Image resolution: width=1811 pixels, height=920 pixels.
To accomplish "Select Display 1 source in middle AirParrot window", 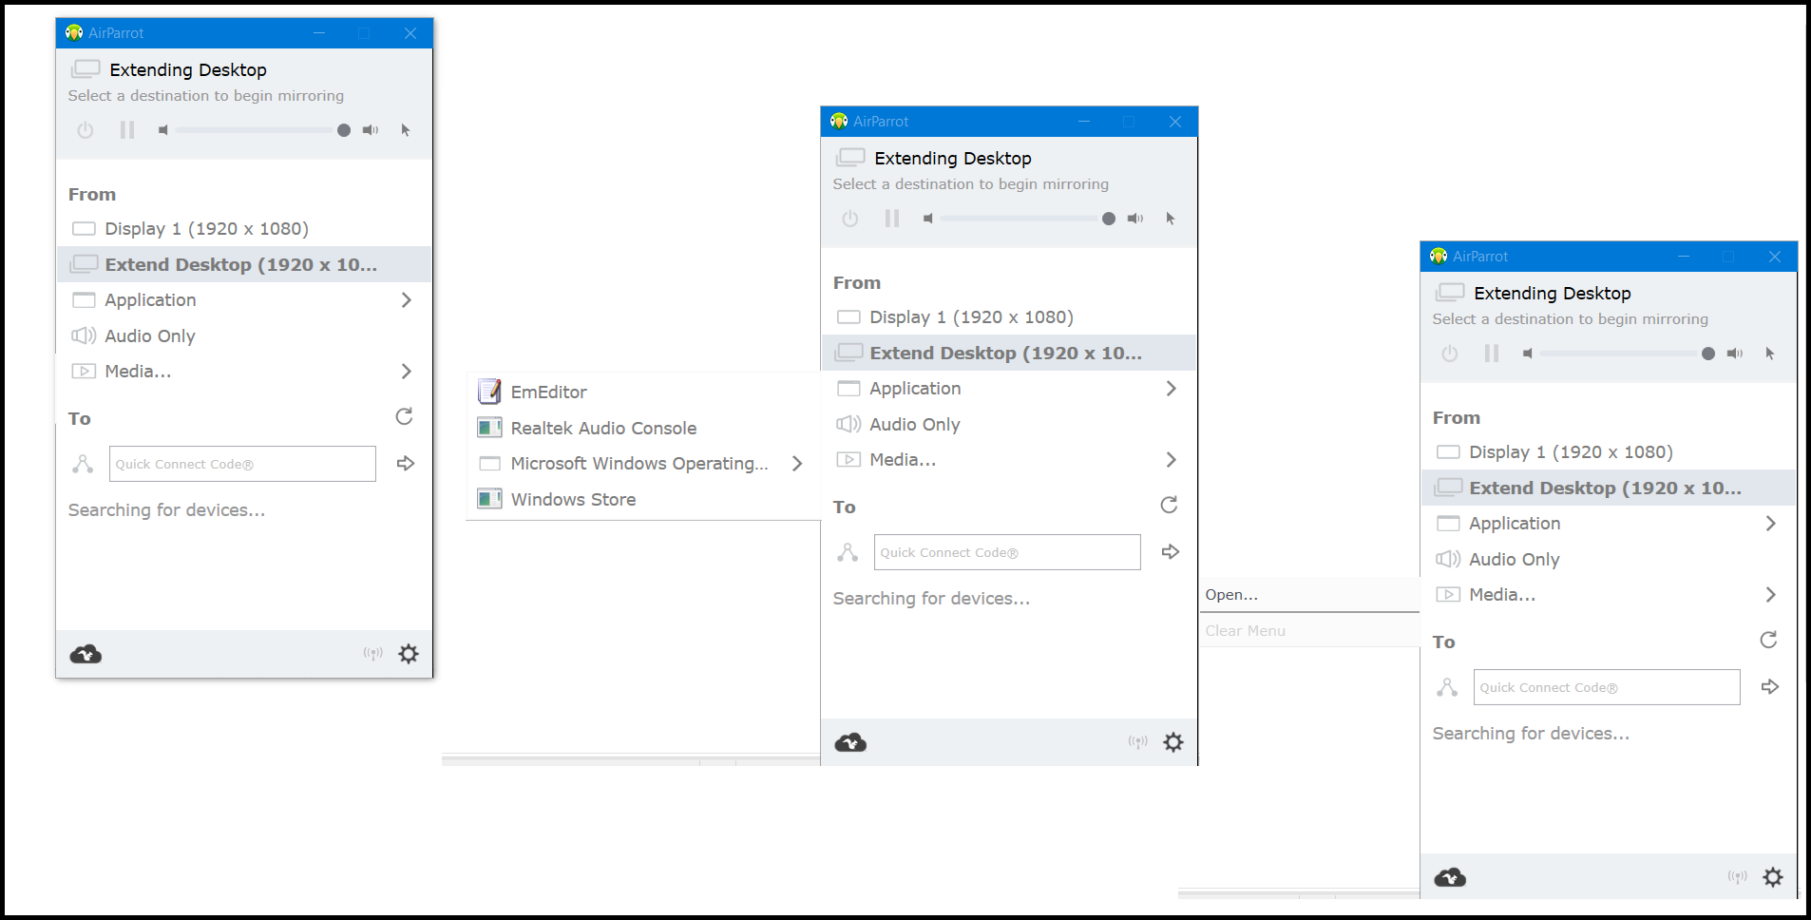I will click(1009, 317).
